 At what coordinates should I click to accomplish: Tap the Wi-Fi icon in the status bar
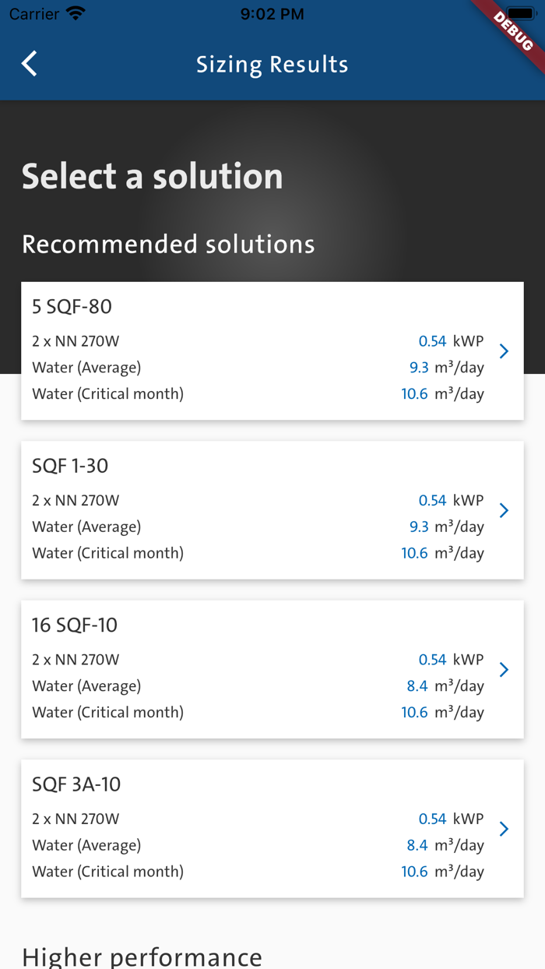coord(76,12)
